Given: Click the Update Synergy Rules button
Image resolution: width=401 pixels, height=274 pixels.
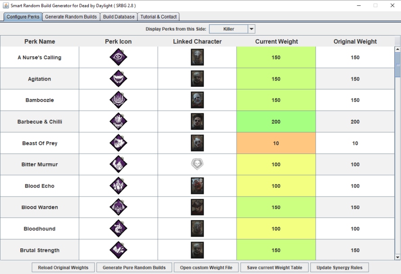Looking at the screenshot, I should tap(339, 267).
